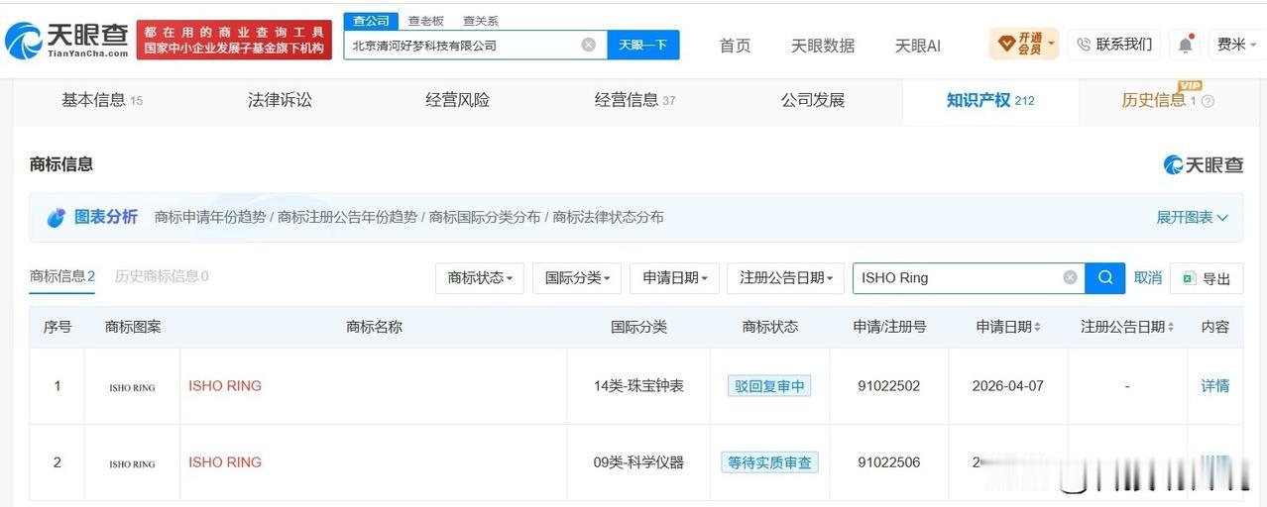
Task: Open 天眼数据 in top navigation
Action: click(823, 46)
